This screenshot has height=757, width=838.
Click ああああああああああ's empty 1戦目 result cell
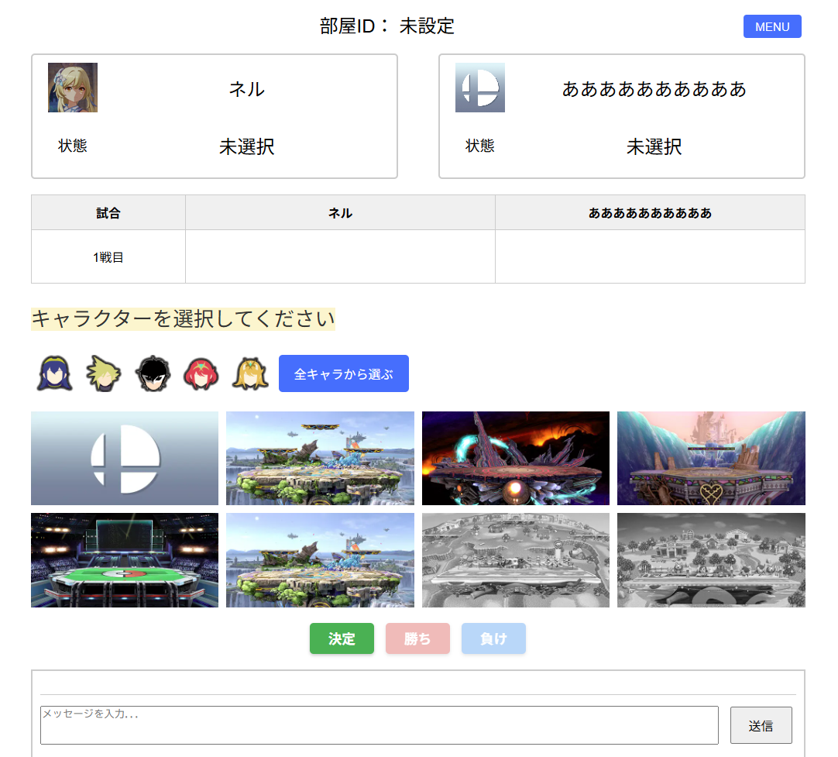[x=651, y=256]
